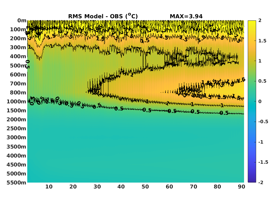This screenshot has height=203, width=271.
Task: Click the x-axis tick label '70'
Action: point(193,187)
